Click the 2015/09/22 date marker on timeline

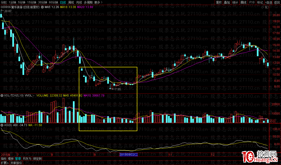click(x=128, y=154)
